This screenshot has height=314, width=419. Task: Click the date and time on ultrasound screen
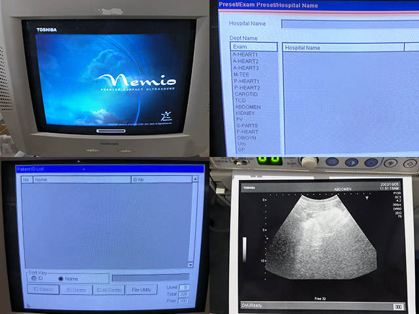click(389, 186)
